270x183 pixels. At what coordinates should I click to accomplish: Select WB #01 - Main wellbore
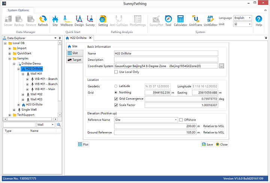(45, 89)
